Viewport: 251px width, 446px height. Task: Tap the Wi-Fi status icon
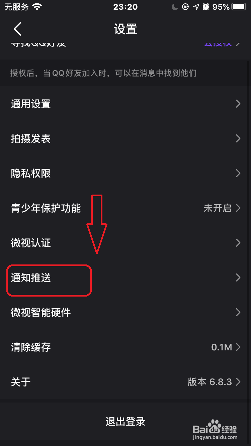(37, 7)
